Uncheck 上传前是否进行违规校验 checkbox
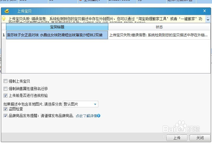The height and width of the screenshot is (143, 212). 5,96
